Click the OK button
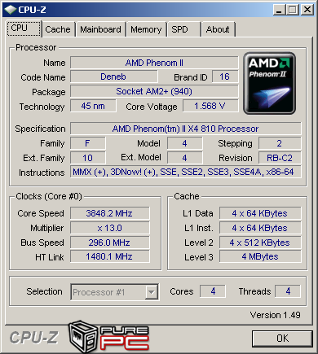The height and width of the screenshot is (354, 318). click(282, 339)
